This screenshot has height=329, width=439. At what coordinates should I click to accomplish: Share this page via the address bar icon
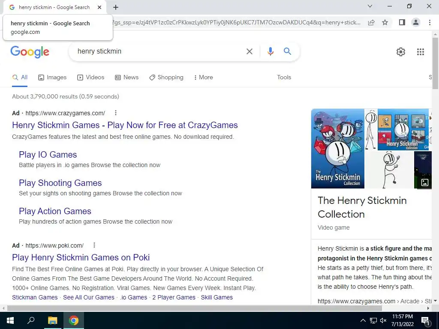(x=371, y=22)
